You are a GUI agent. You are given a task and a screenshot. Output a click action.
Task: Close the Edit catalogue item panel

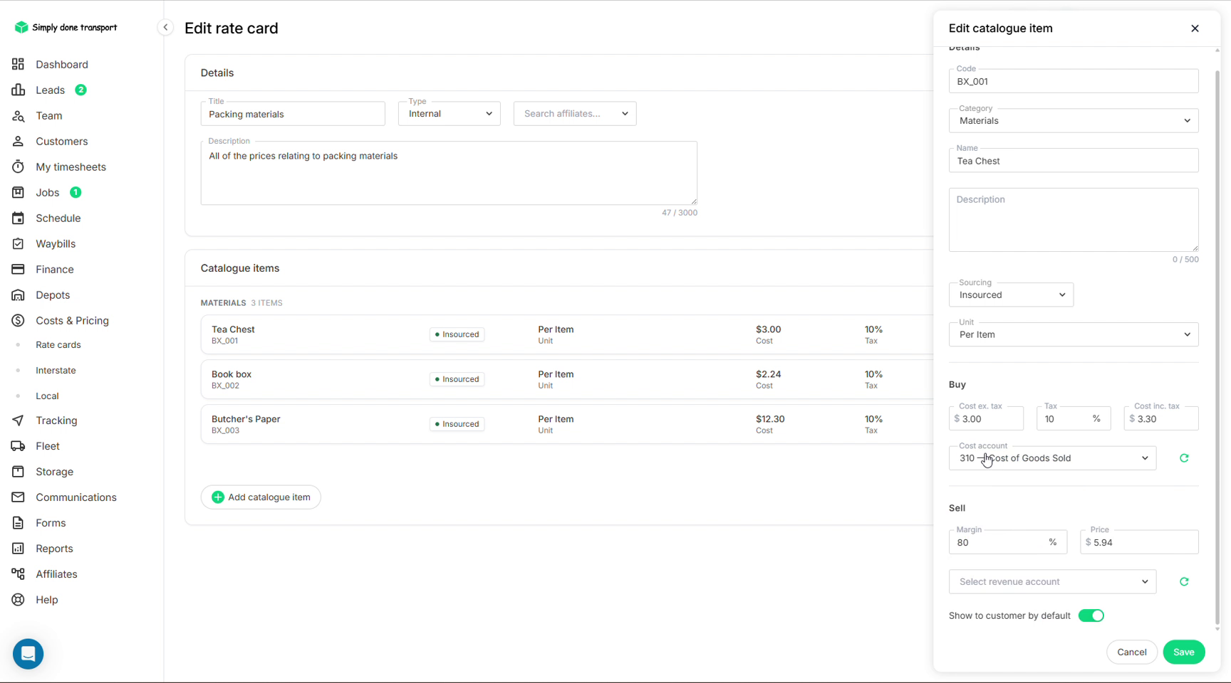click(x=1195, y=28)
